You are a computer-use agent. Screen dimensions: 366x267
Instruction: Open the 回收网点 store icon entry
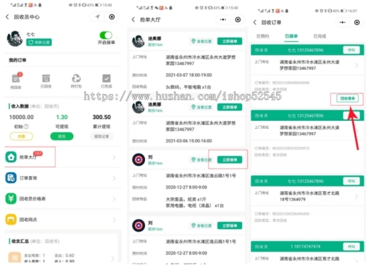(x=11, y=219)
